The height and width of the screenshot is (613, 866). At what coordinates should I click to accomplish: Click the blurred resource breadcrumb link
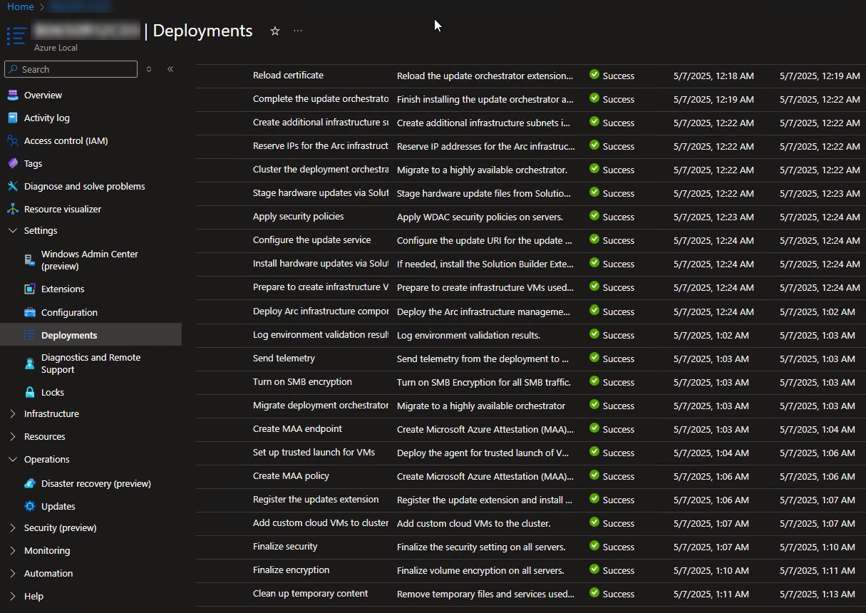pos(81,6)
